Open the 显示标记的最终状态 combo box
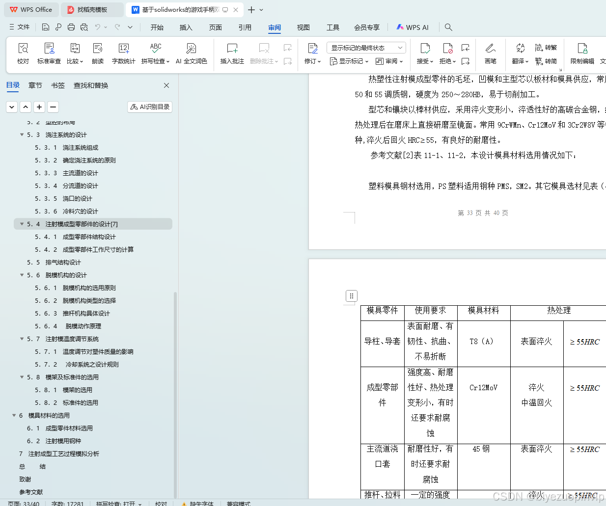Viewport: 606px width, 506px height. point(366,48)
